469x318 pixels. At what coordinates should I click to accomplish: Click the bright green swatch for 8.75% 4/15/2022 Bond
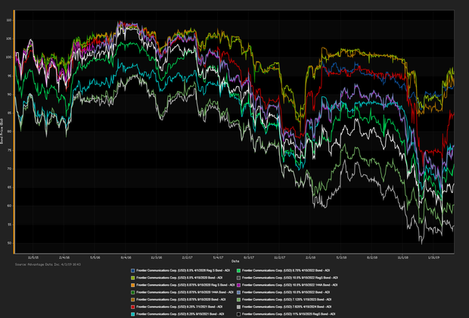[239, 270]
